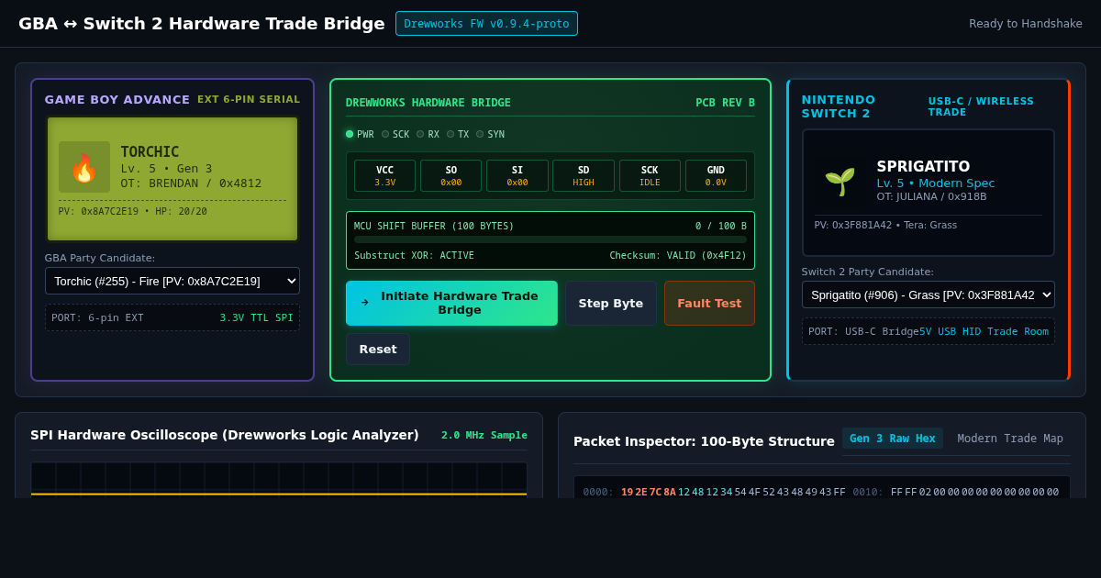Click Initiate Hardware Trade Bridge button
This screenshot has height=578, width=1101.
[x=451, y=303]
